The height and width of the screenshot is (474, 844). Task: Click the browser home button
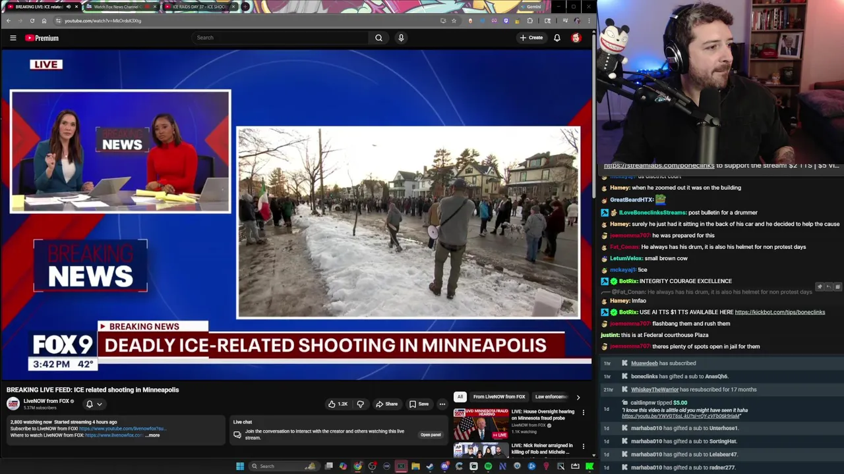pos(44,20)
